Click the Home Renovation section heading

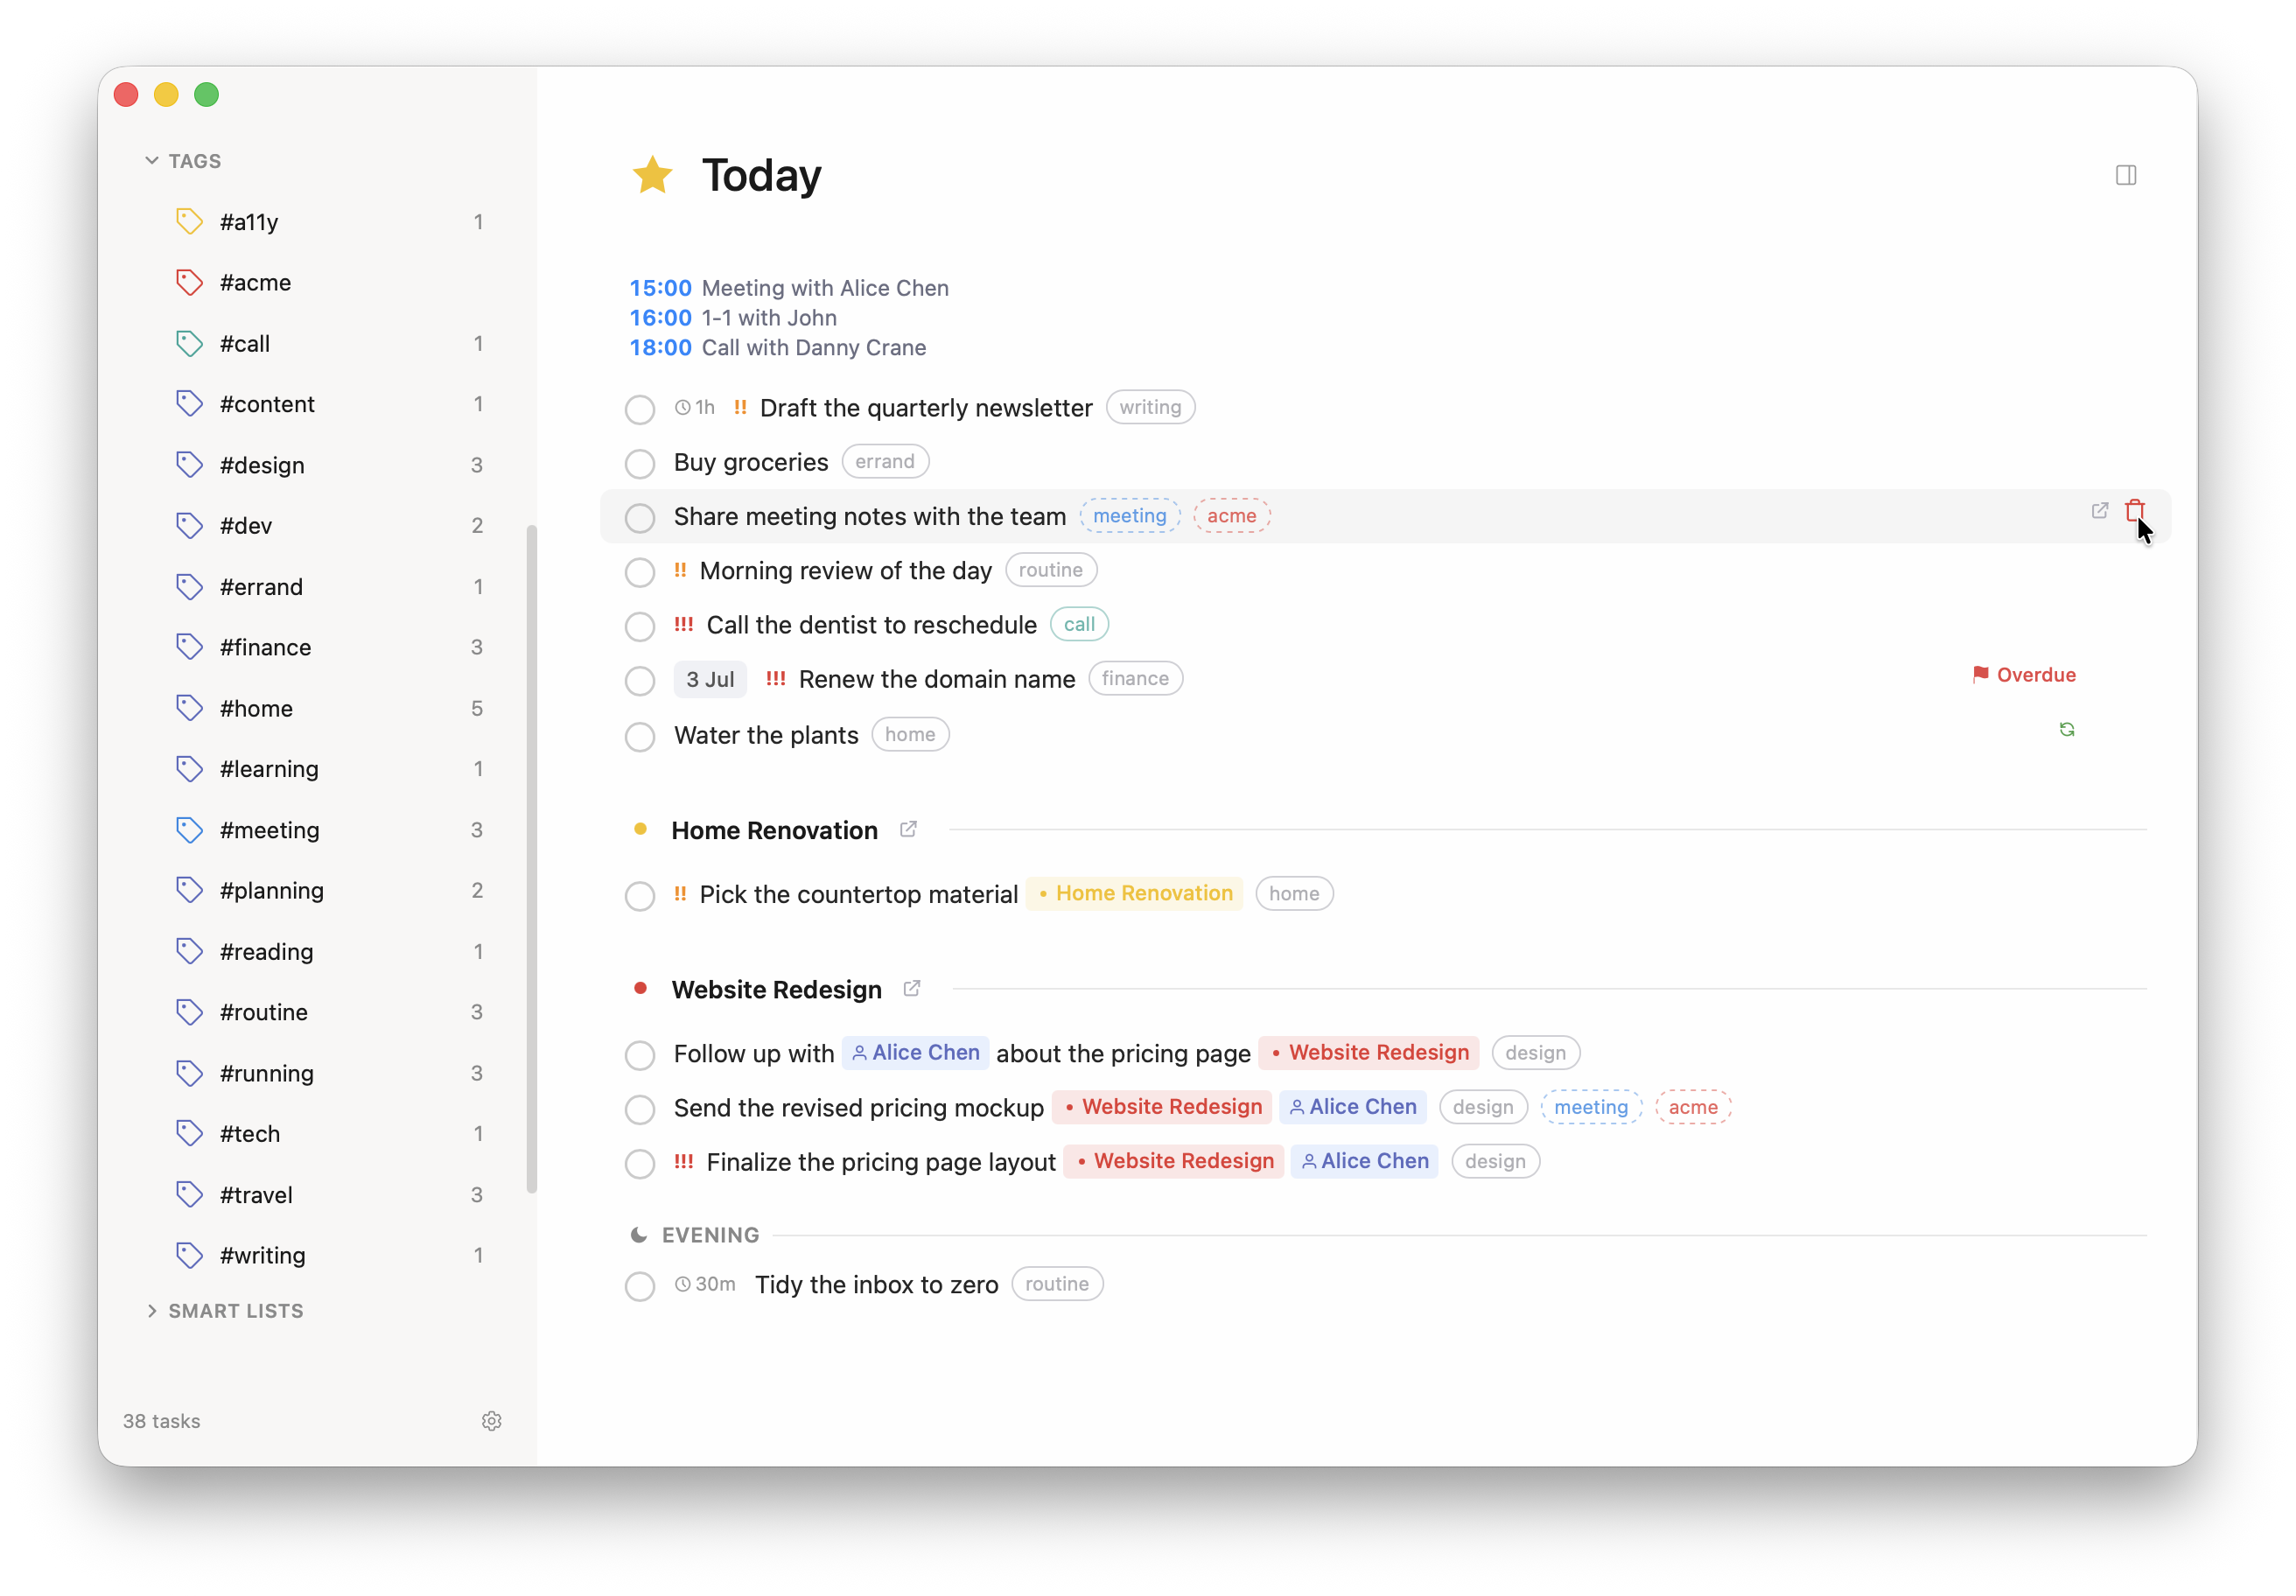tap(774, 830)
